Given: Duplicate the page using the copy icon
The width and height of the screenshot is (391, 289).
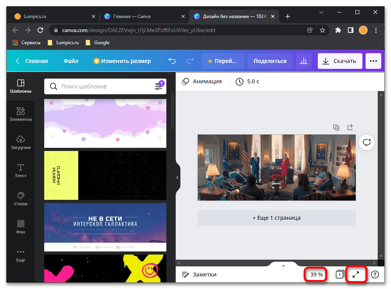Looking at the screenshot, I should point(336,127).
